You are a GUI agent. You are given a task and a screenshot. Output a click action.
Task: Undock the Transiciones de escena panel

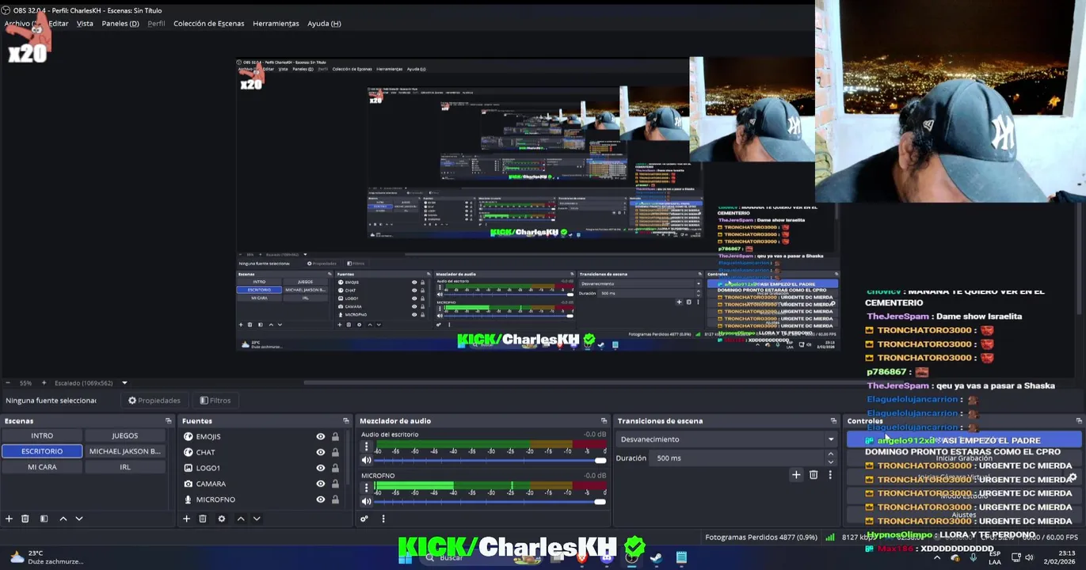[x=833, y=421]
